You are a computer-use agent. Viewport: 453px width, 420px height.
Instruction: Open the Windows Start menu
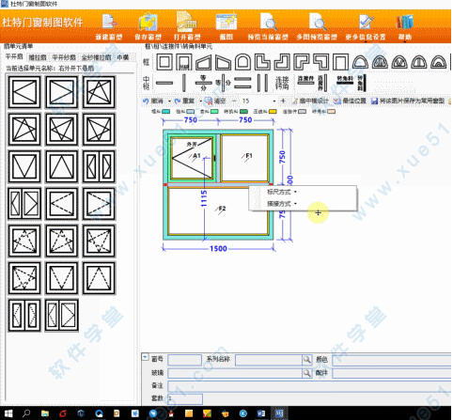point(8,413)
